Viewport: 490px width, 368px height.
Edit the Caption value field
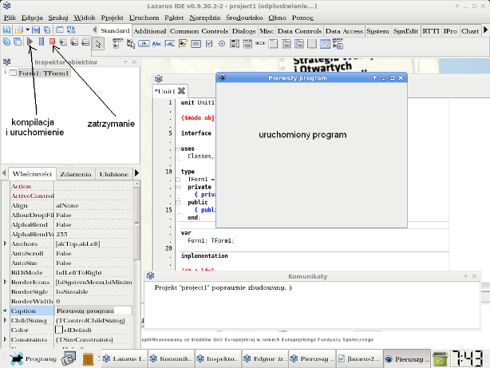click(x=93, y=311)
